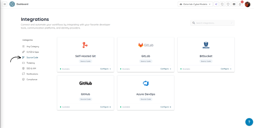
Task: Click the Bitbucket card title
Action: tap(206, 56)
